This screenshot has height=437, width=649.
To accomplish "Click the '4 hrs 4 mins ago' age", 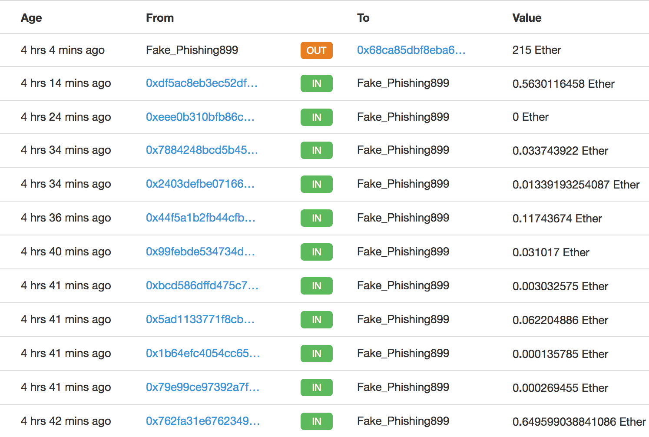I will pos(63,50).
